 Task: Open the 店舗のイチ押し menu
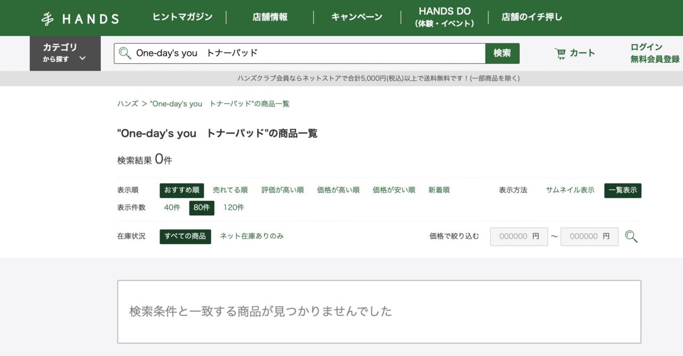point(532,17)
